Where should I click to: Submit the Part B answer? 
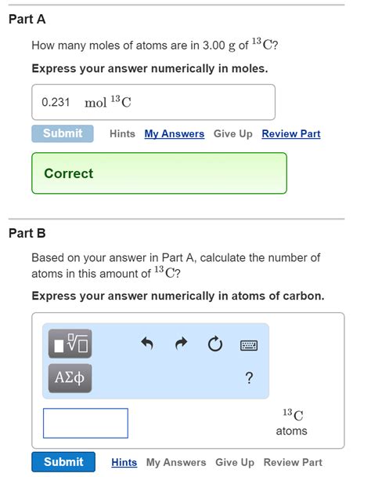[x=63, y=462]
